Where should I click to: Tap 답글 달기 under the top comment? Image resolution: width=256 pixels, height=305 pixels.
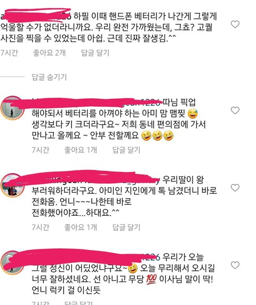click(95, 53)
